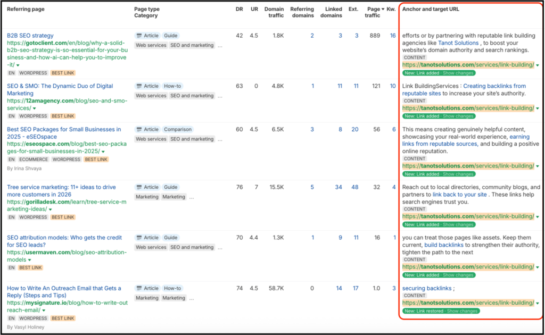
Task: Expand target URL arrow in 12amagency row
Action: 538,108
